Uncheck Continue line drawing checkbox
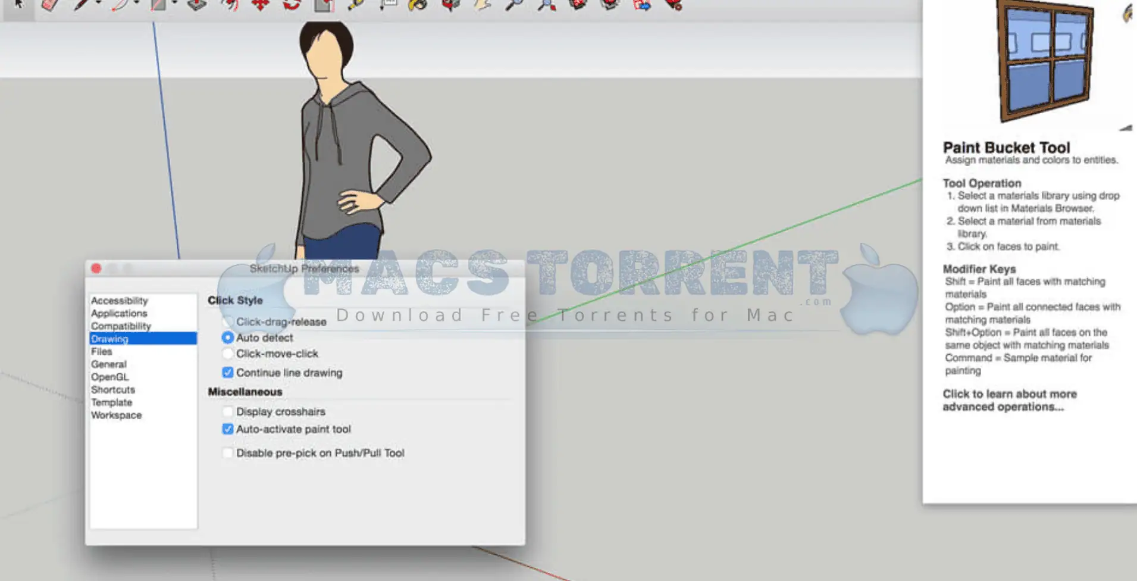Viewport: 1137px width, 581px height. (x=227, y=373)
